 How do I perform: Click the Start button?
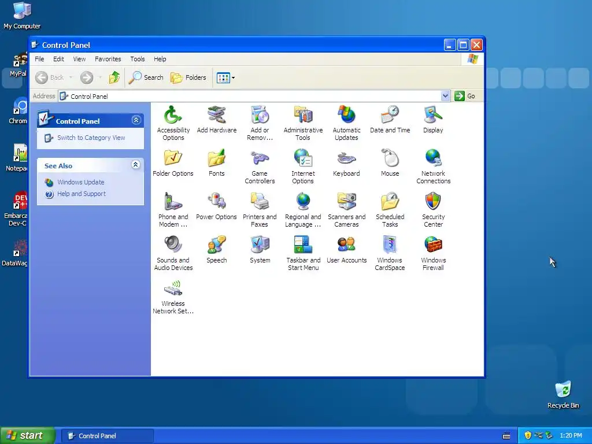tap(28, 435)
